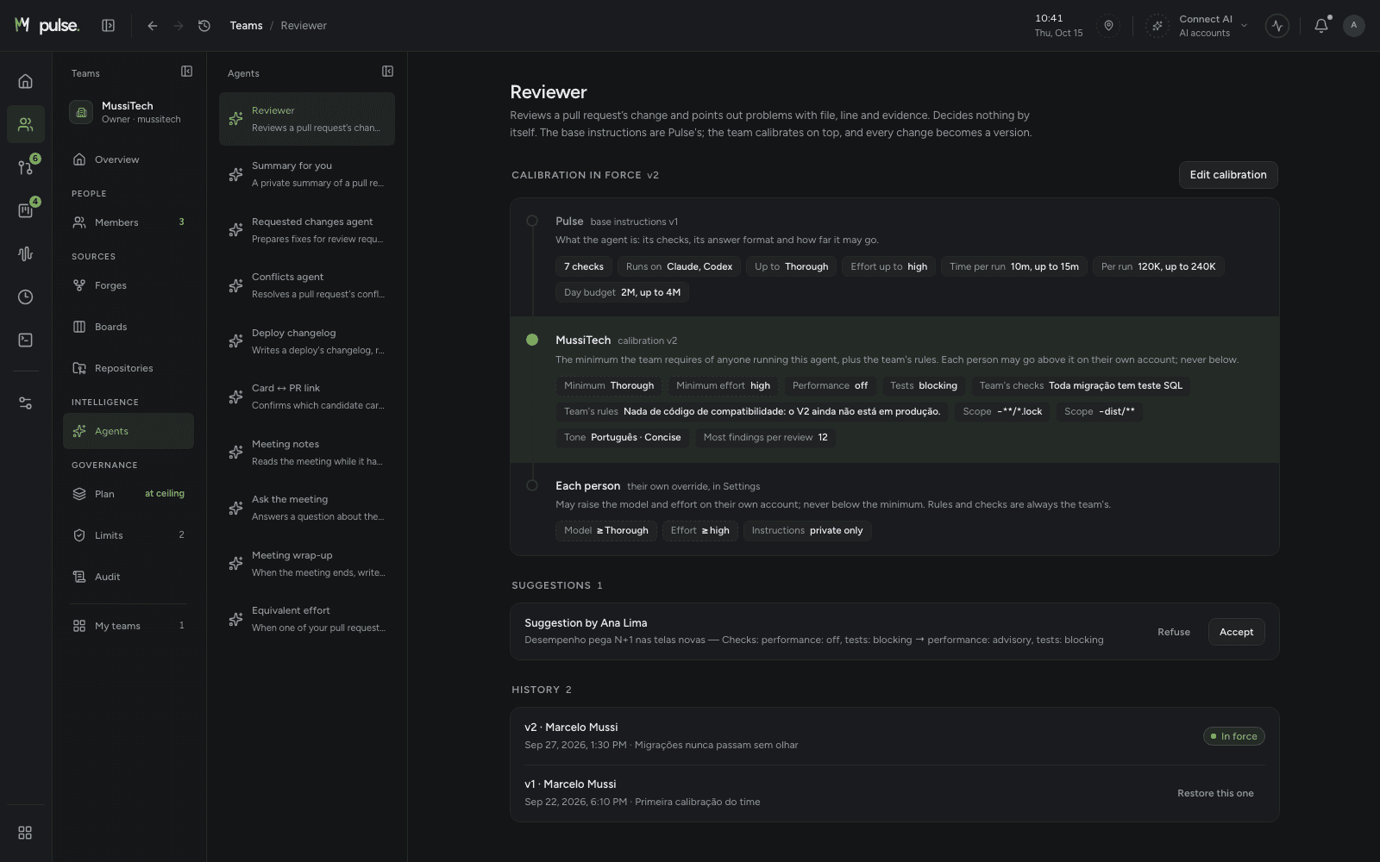Open the clock icon in left rail
The height and width of the screenshot is (862, 1380).
(26, 297)
